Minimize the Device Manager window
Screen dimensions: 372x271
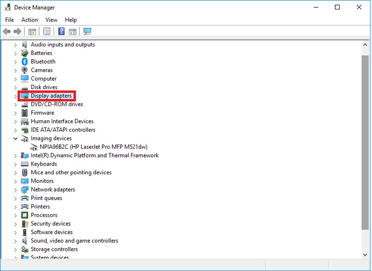tap(316, 7)
